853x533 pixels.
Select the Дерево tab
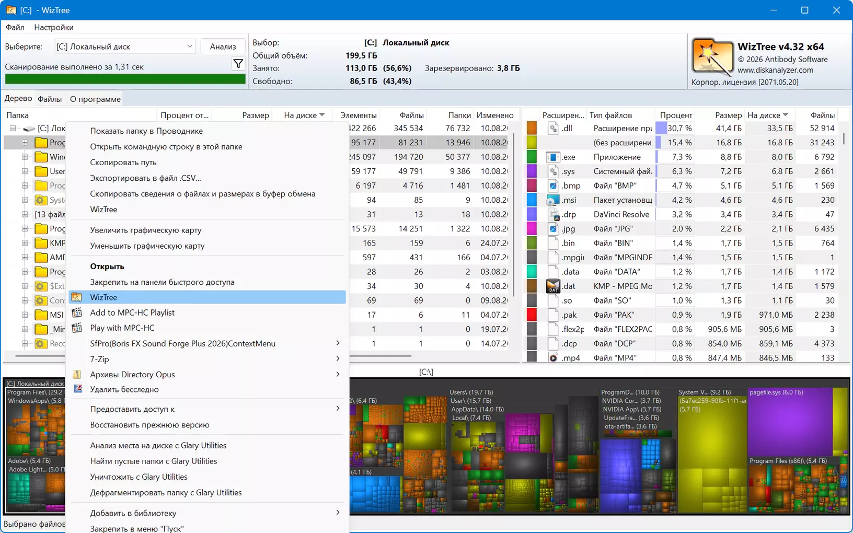coord(18,98)
